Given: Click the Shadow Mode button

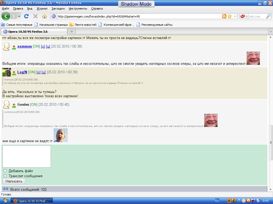Looking at the screenshot, I should 136,4.
